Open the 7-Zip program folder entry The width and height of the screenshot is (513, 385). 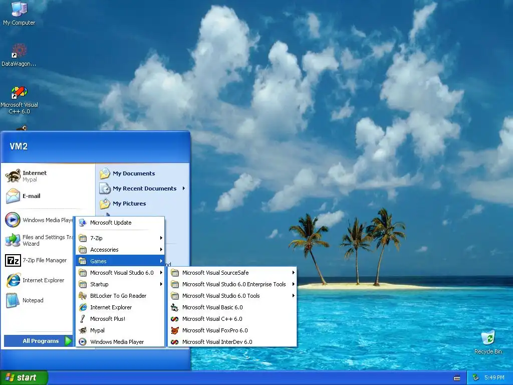point(120,238)
